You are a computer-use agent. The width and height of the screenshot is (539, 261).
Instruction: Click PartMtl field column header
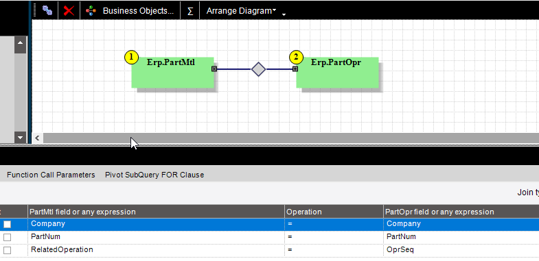click(x=156, y=212)
